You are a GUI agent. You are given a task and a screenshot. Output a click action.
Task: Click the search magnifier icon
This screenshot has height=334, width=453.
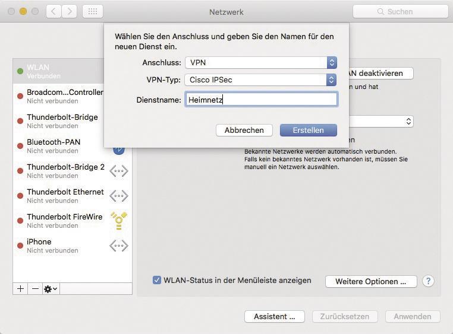click(380, 11)
